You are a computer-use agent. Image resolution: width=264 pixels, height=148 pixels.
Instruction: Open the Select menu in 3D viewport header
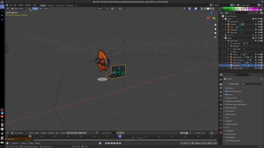click(35, 9)
